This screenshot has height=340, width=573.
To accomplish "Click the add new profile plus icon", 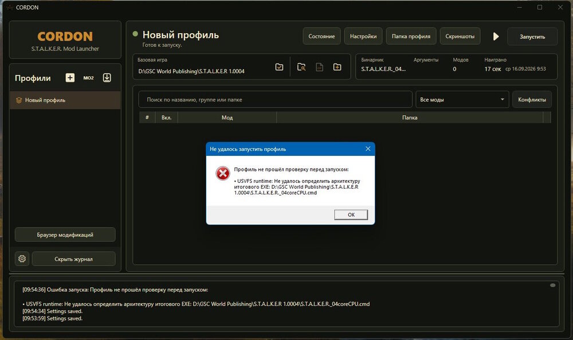I will coord(70,78).
